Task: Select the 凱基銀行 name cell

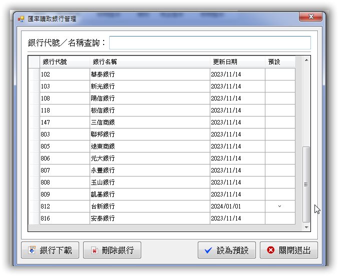Action: pyautogui.click(x=150, y=194)
